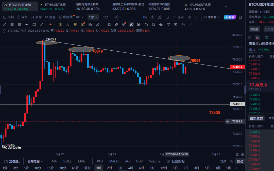Open the 显示 display options menu
274x171 pixels.
pyautogui.click(x=178, y=17)
